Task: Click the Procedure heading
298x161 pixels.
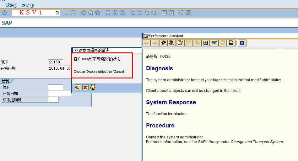Action: point(160,125)
